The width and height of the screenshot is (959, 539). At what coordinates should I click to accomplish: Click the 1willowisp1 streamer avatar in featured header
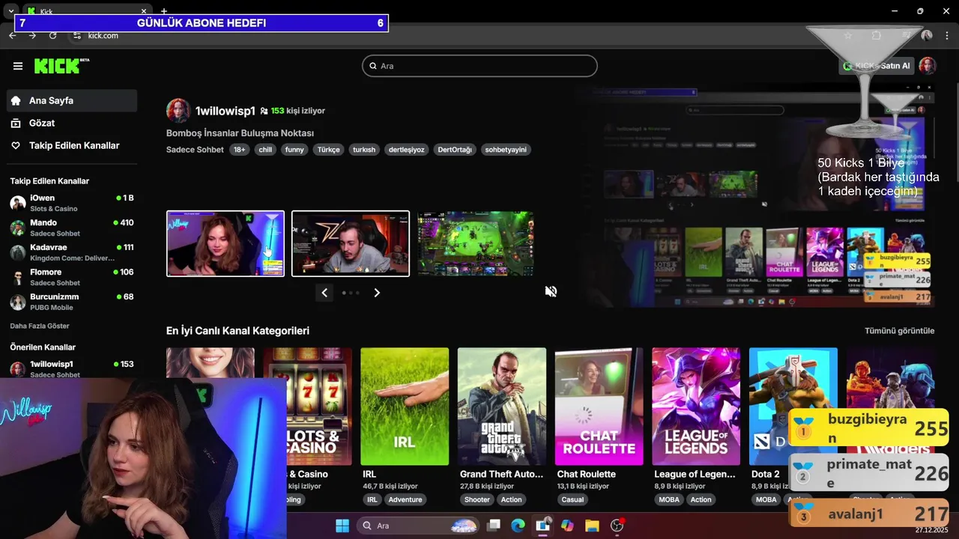click(178, 110)
